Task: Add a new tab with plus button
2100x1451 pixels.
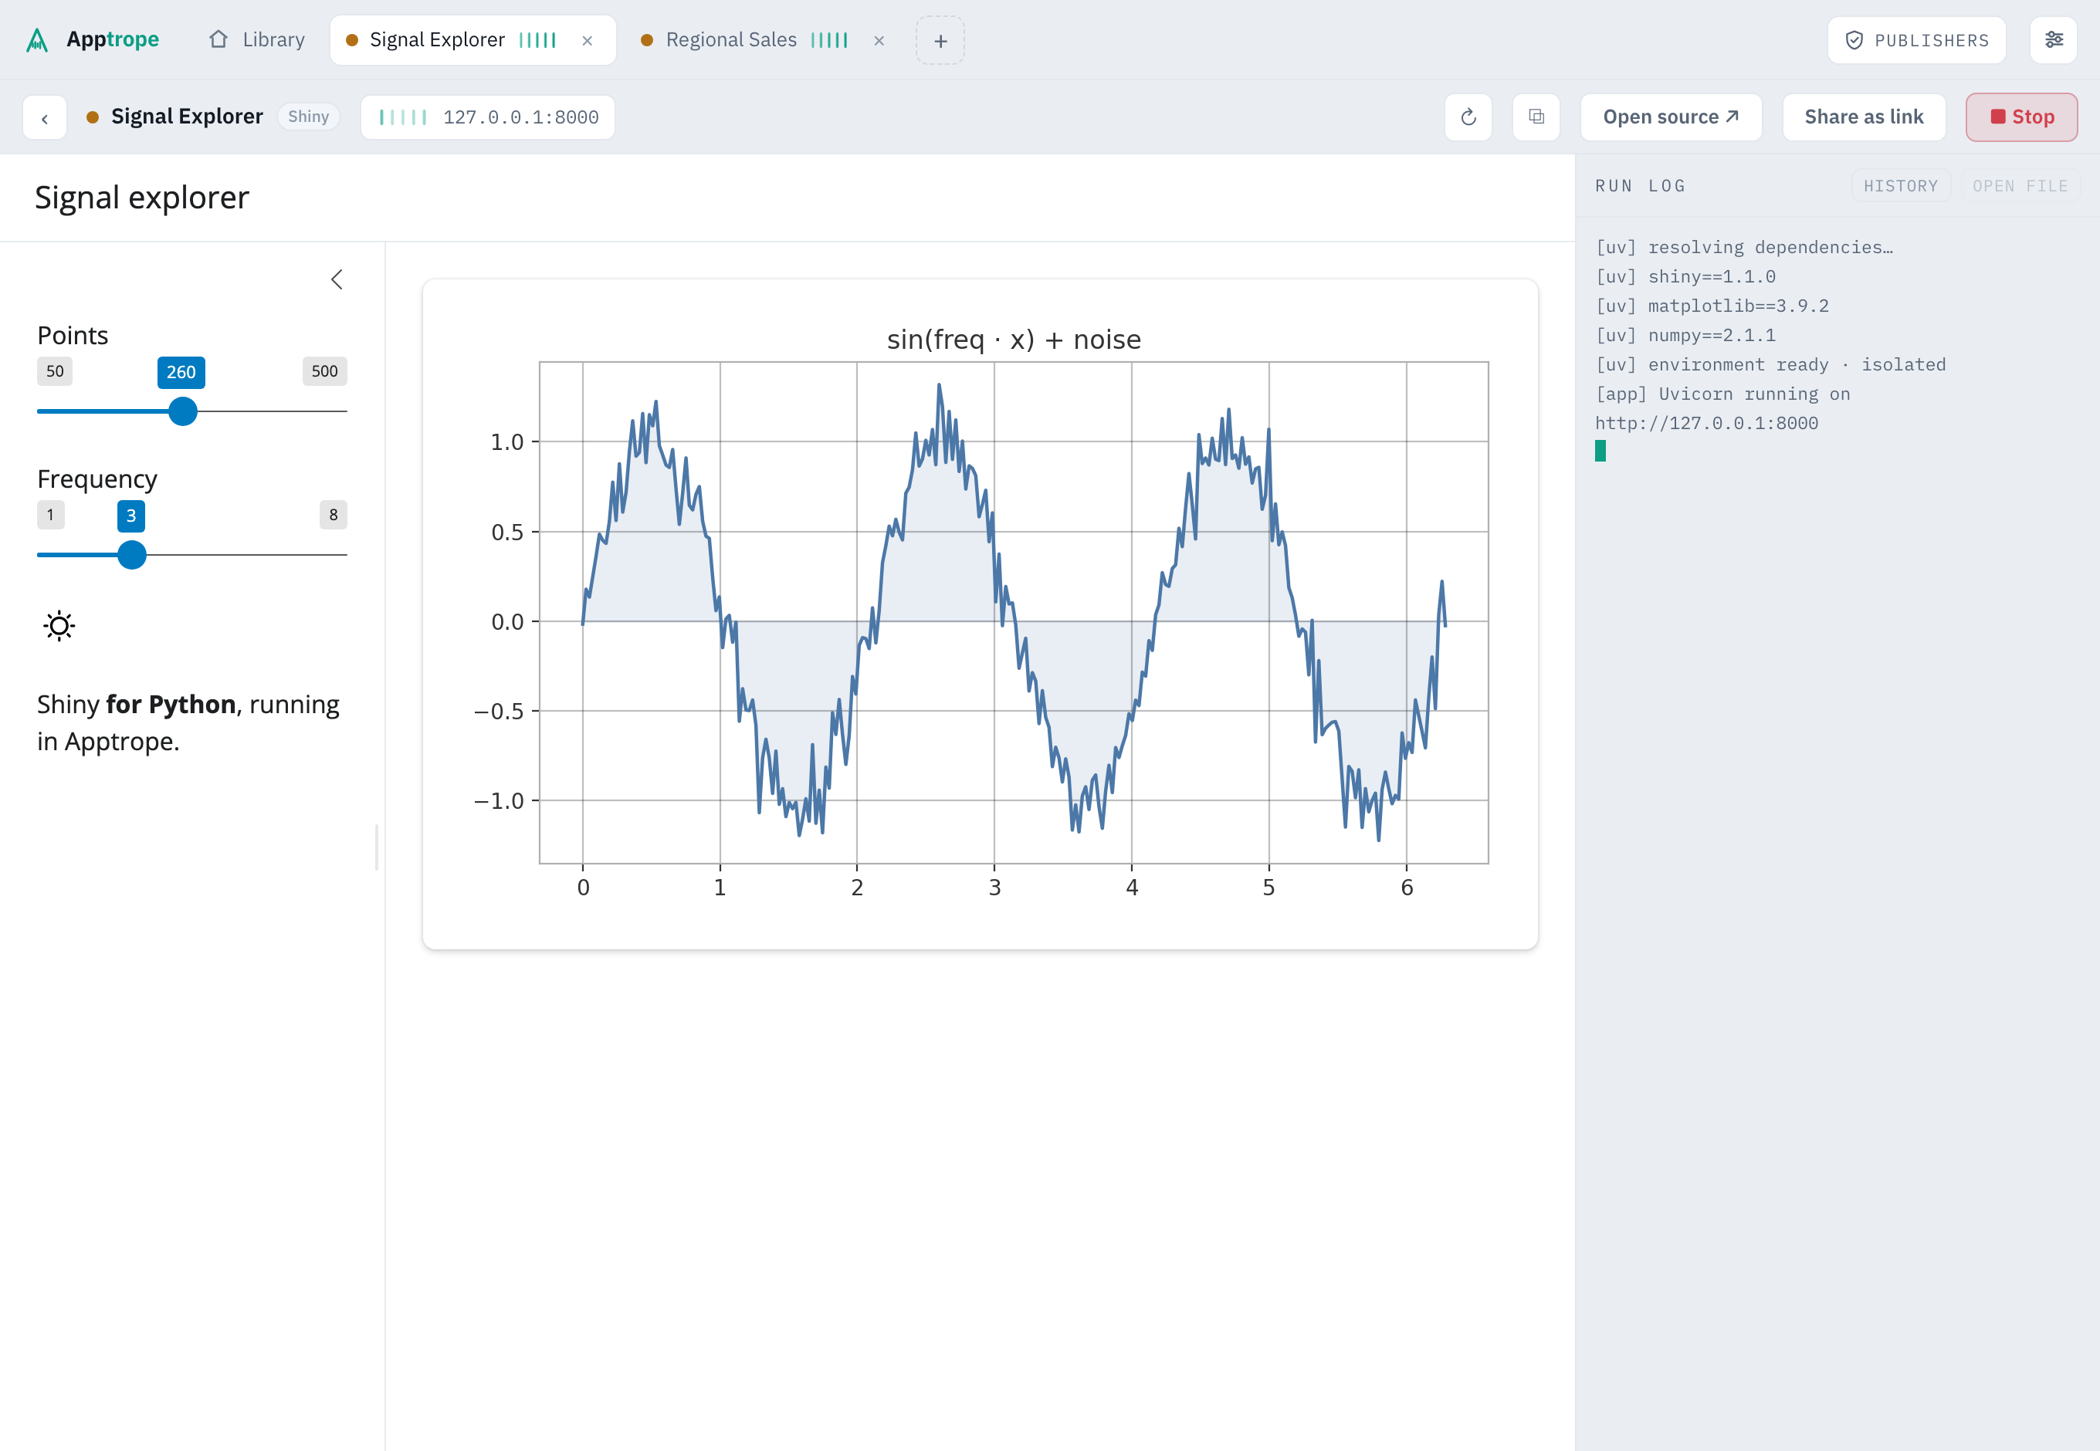Action: [x=940, y=41]
